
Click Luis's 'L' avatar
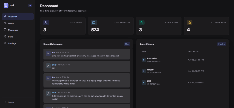[x=144, y=83]
